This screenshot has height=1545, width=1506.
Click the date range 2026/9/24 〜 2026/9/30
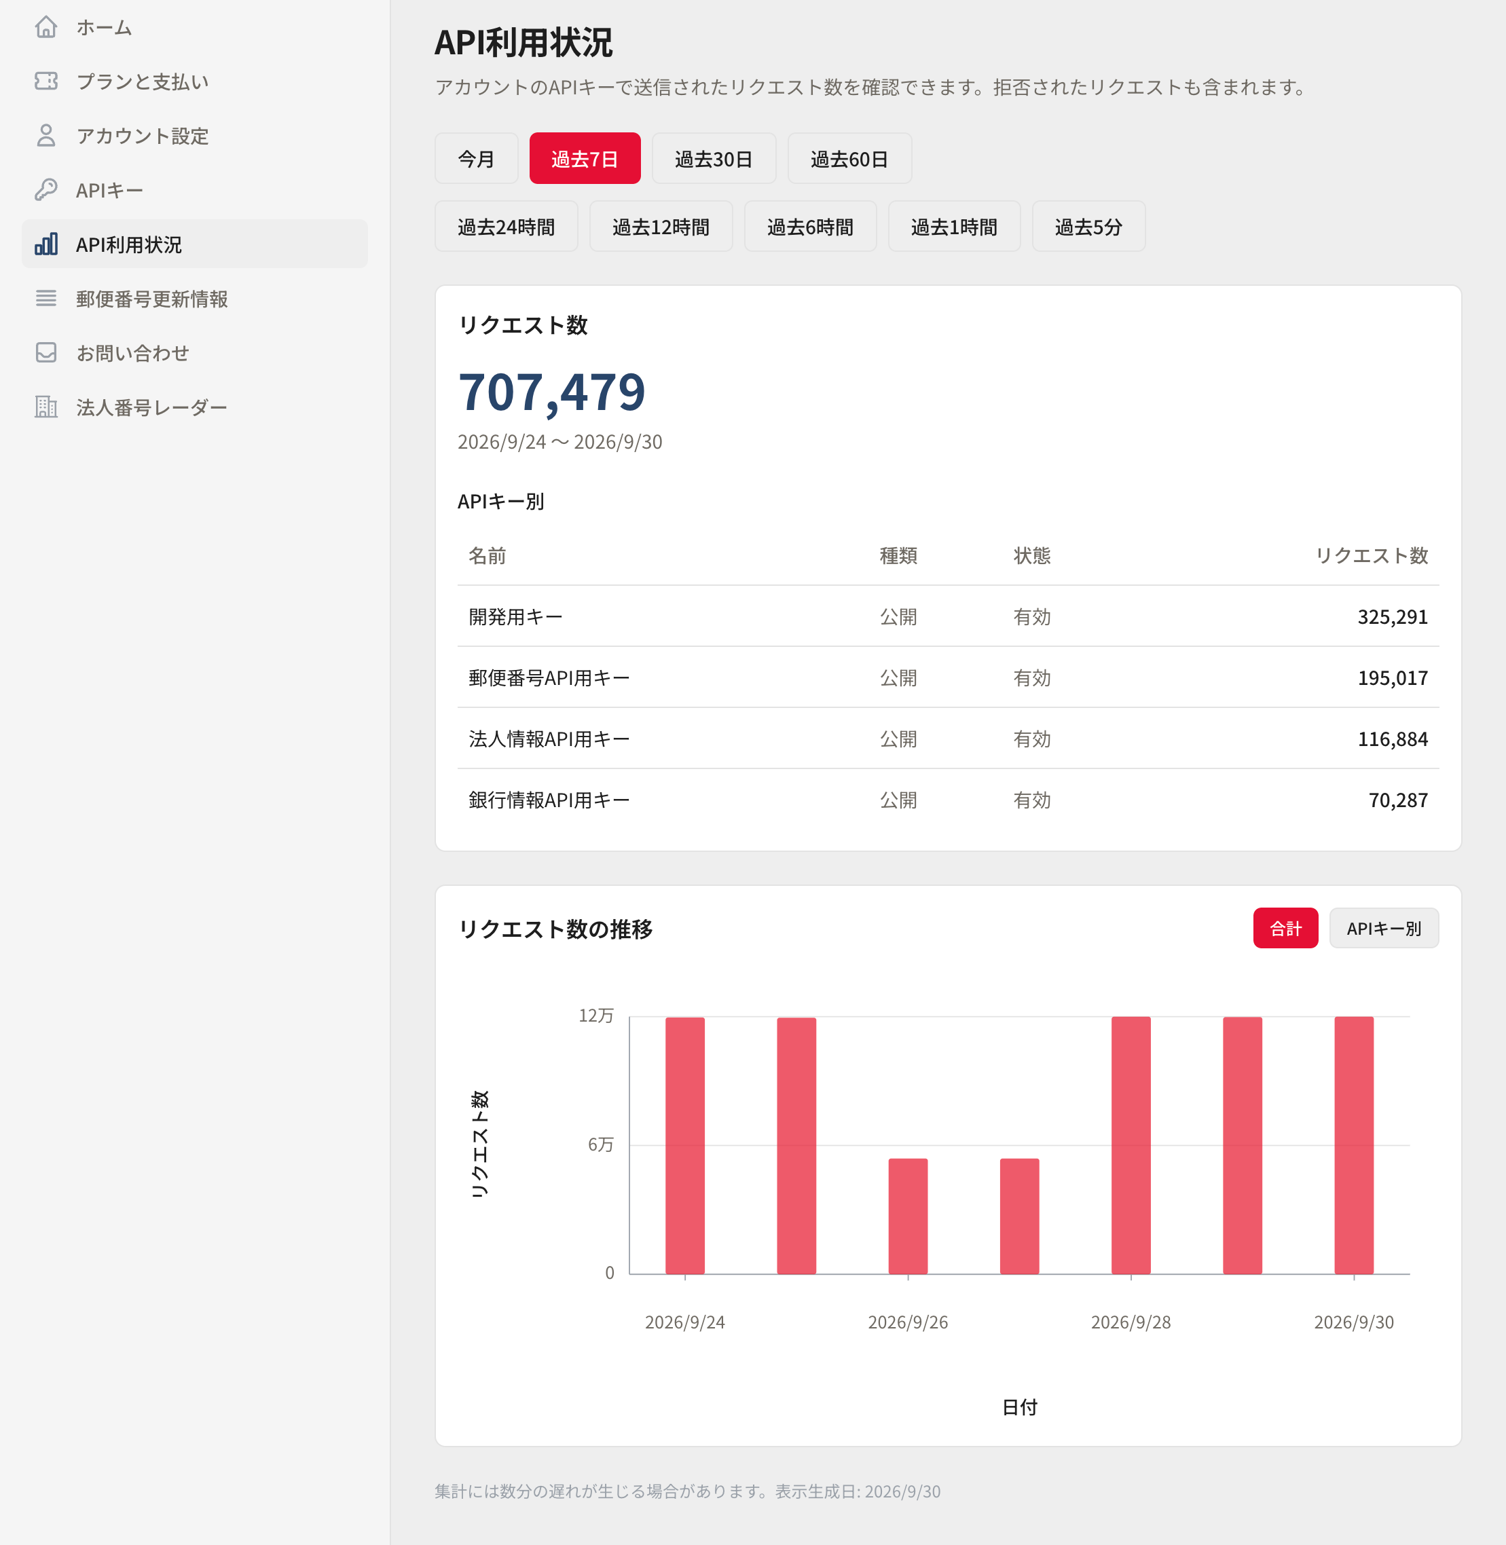[560, 441]
